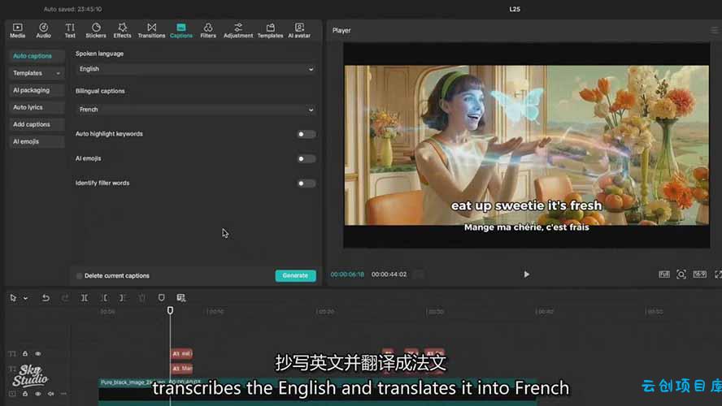Play the video in the Player
722x406 pixels.
coord(526,274)
